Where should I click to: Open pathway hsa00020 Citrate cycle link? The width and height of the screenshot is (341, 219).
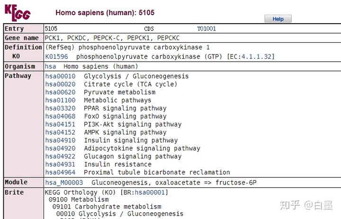click(60, 84)
